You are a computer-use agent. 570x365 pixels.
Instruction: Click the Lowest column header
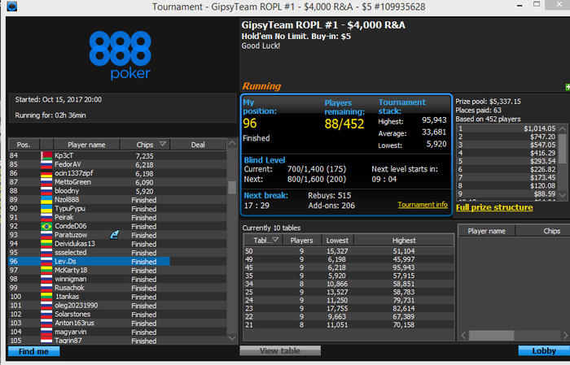337,240
